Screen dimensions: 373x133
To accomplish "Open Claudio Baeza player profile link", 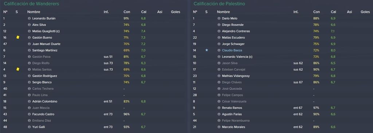I will [232, 50].
